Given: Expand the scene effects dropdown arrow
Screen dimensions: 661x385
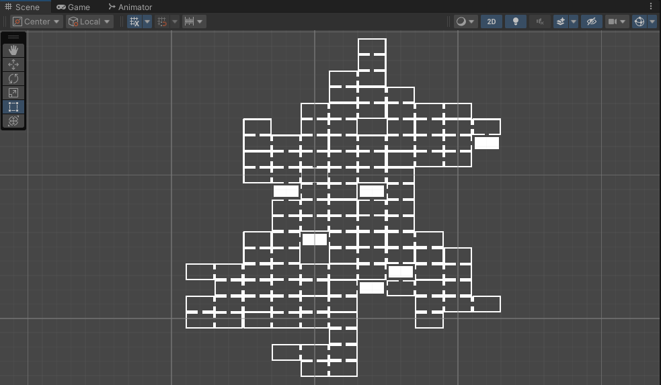Looking at the screenshot, I should (574, 22).
